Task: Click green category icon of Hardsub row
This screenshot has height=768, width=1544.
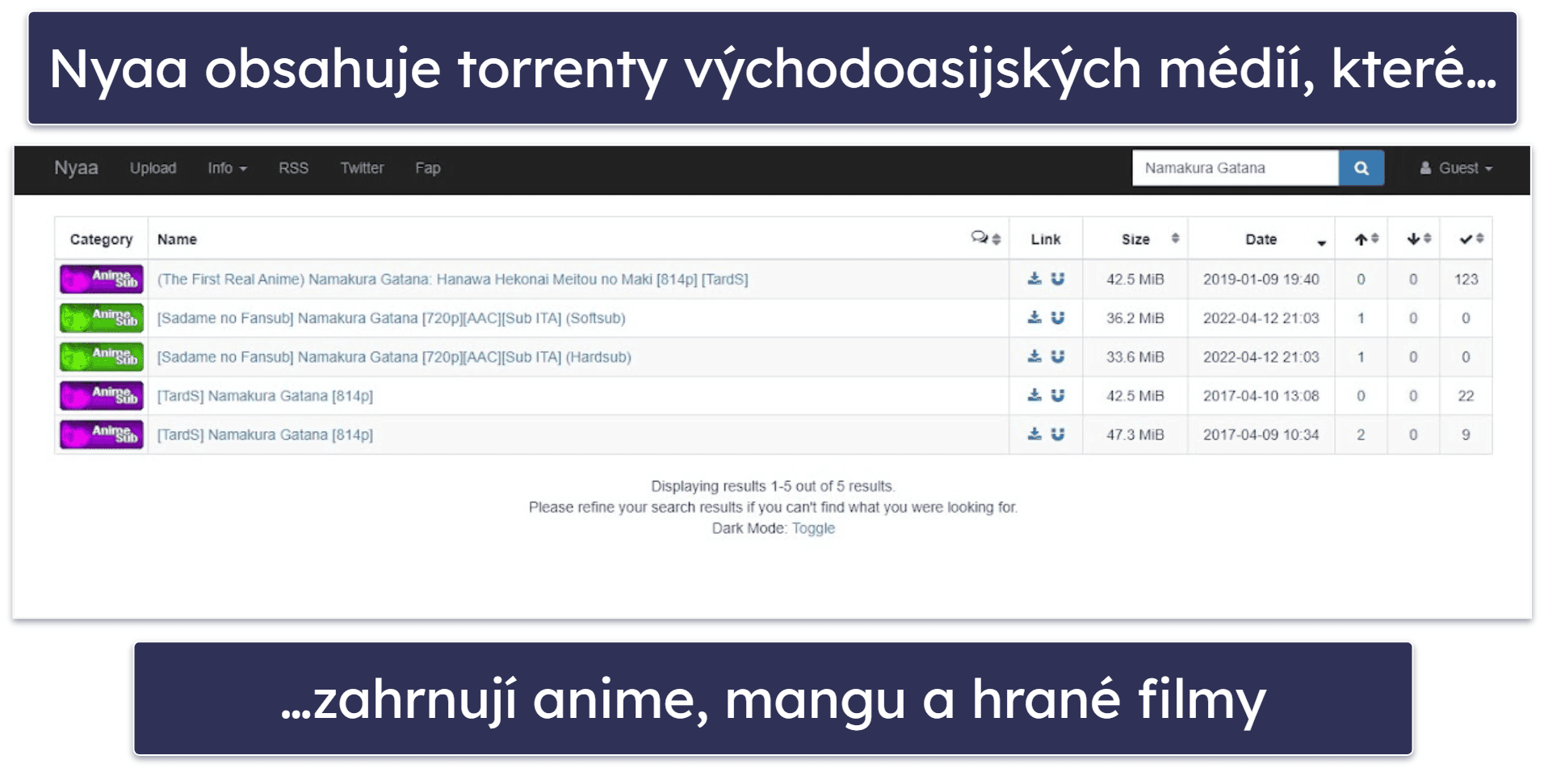Action: [102, 357]
